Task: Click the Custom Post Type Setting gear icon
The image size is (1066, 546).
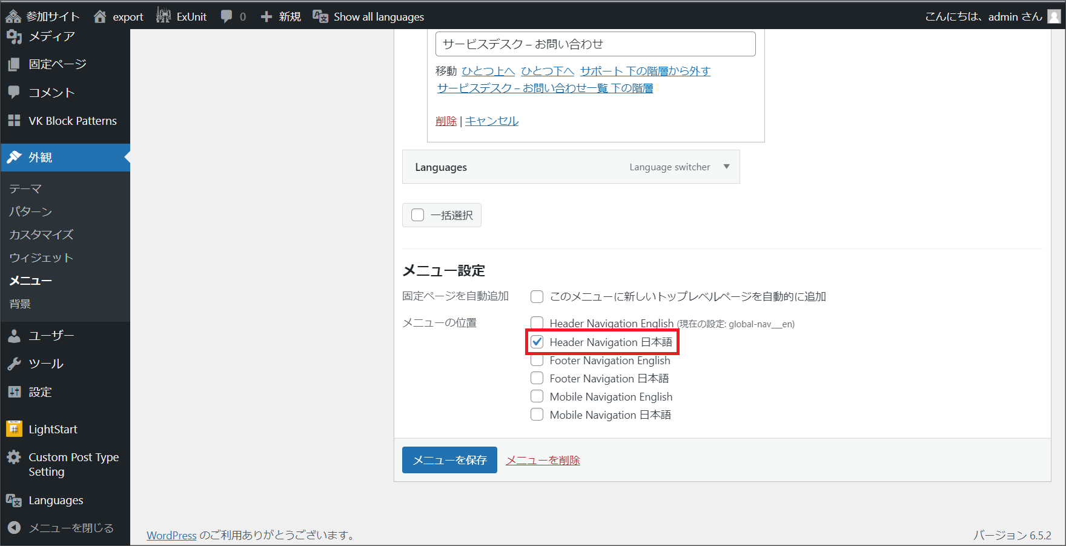Action: (x=14, y=457)
